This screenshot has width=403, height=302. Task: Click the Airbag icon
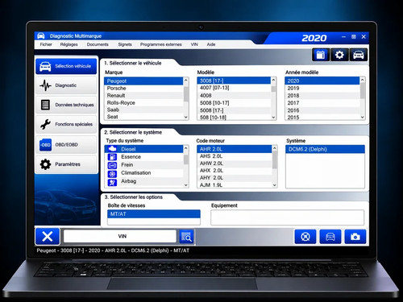click(112, 182)
